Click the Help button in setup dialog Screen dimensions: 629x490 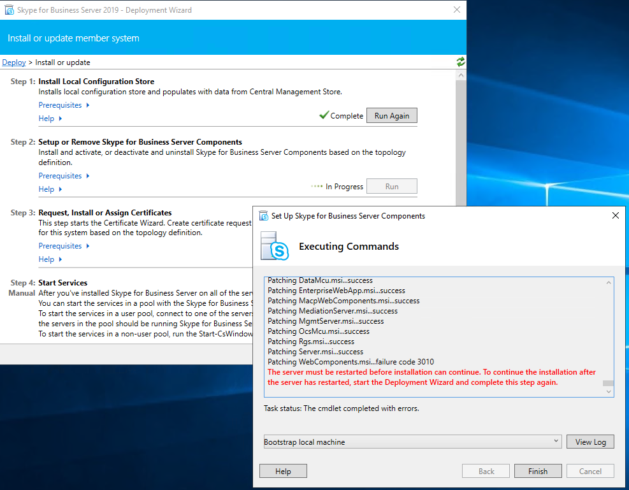point(283,472)
